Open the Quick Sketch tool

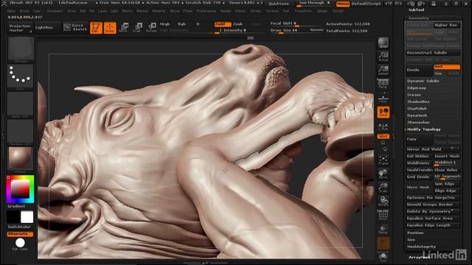click(75, 27)
